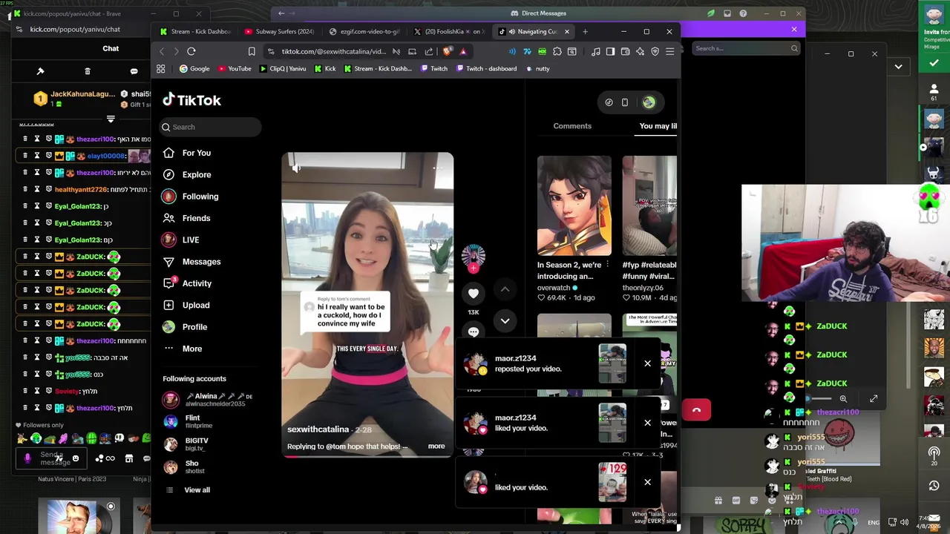
Task: Open the Flint following account
Action: tap(188, 422)
